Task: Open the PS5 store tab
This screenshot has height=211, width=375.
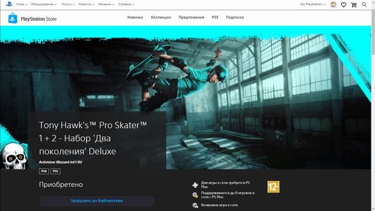Action: tap(215, 17)
